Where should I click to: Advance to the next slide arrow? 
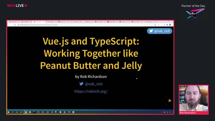coord(170,100)
